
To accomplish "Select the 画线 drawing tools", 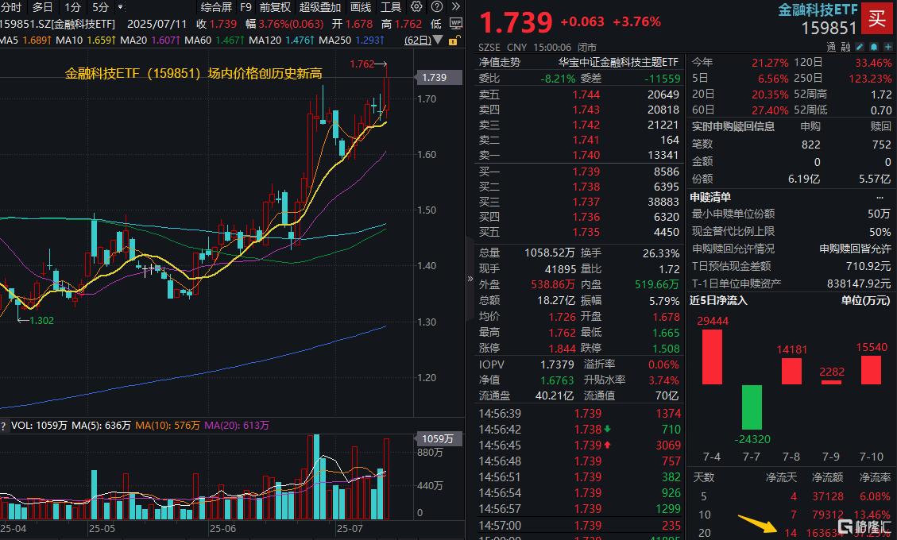I will point(361,7).
